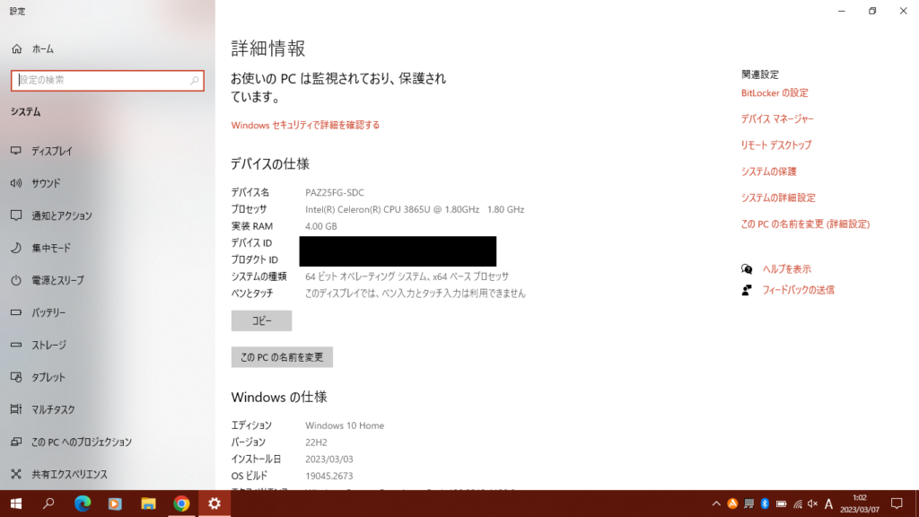Open ストレージ storage settings
The height and width of the screenshot is (517, 919).
[x=48, y=345]
